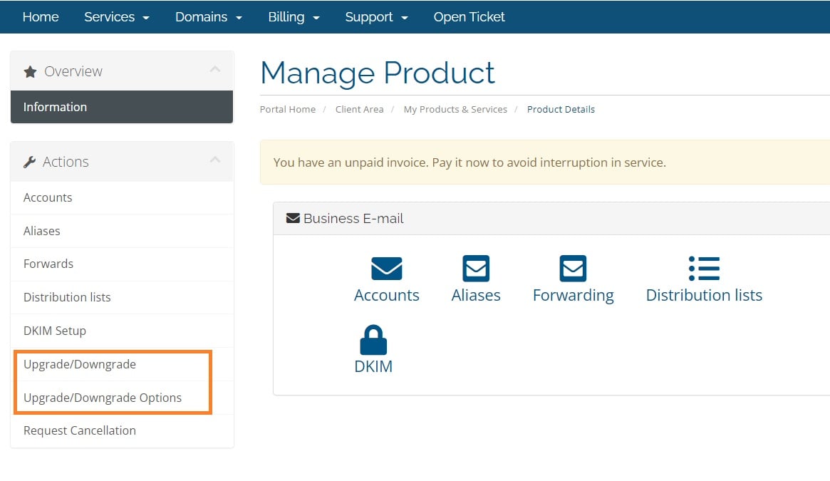Image resolution: width=830 pixels, height=481 pixels.
Task: Go to Home in navigation bar
Action: [41, 17]
